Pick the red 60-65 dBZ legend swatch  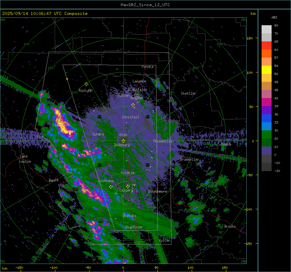coord(266,46)
